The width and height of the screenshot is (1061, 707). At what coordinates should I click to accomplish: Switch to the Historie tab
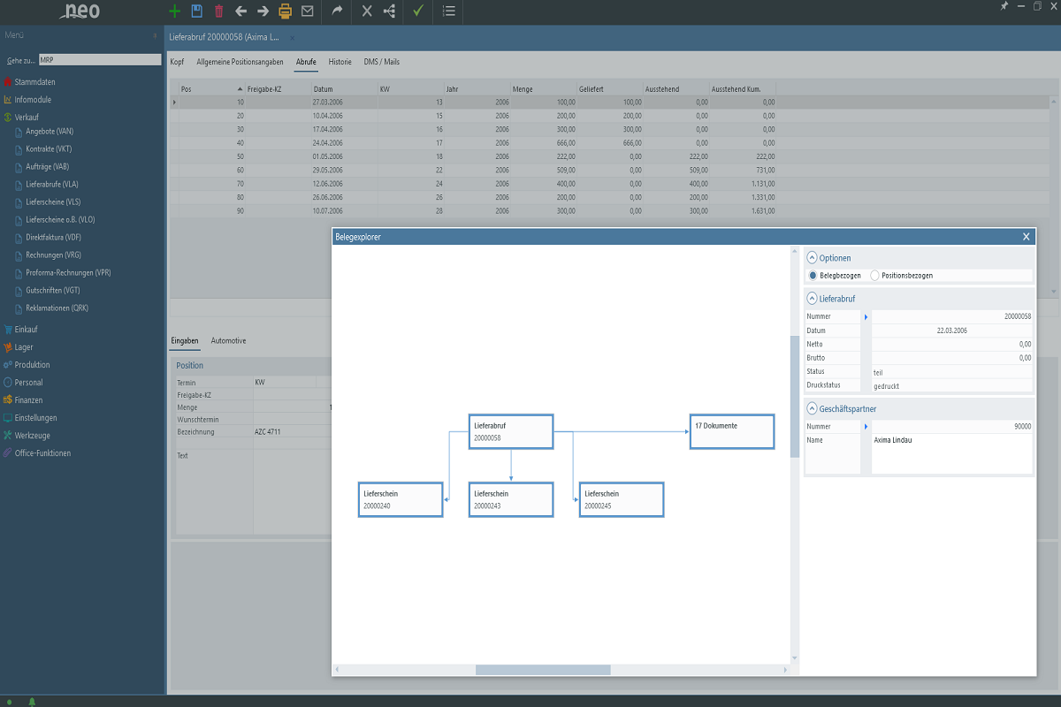click(x=340, y=62)
